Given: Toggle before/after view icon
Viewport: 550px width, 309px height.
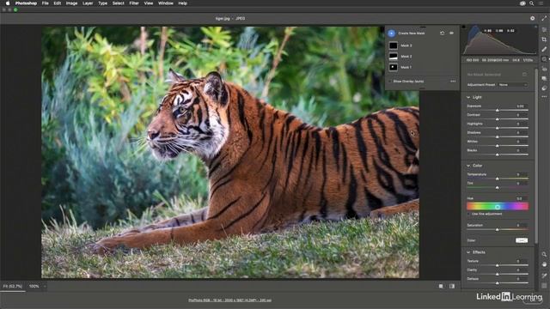Looking at the screenshot, I should [452, 286].
